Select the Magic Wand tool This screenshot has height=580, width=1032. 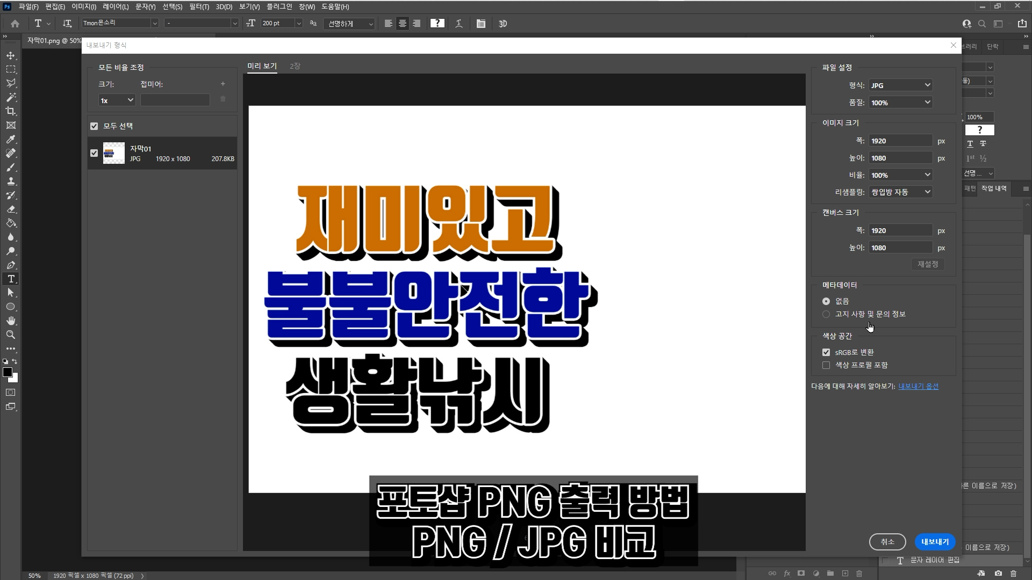(x=11, y=97)
